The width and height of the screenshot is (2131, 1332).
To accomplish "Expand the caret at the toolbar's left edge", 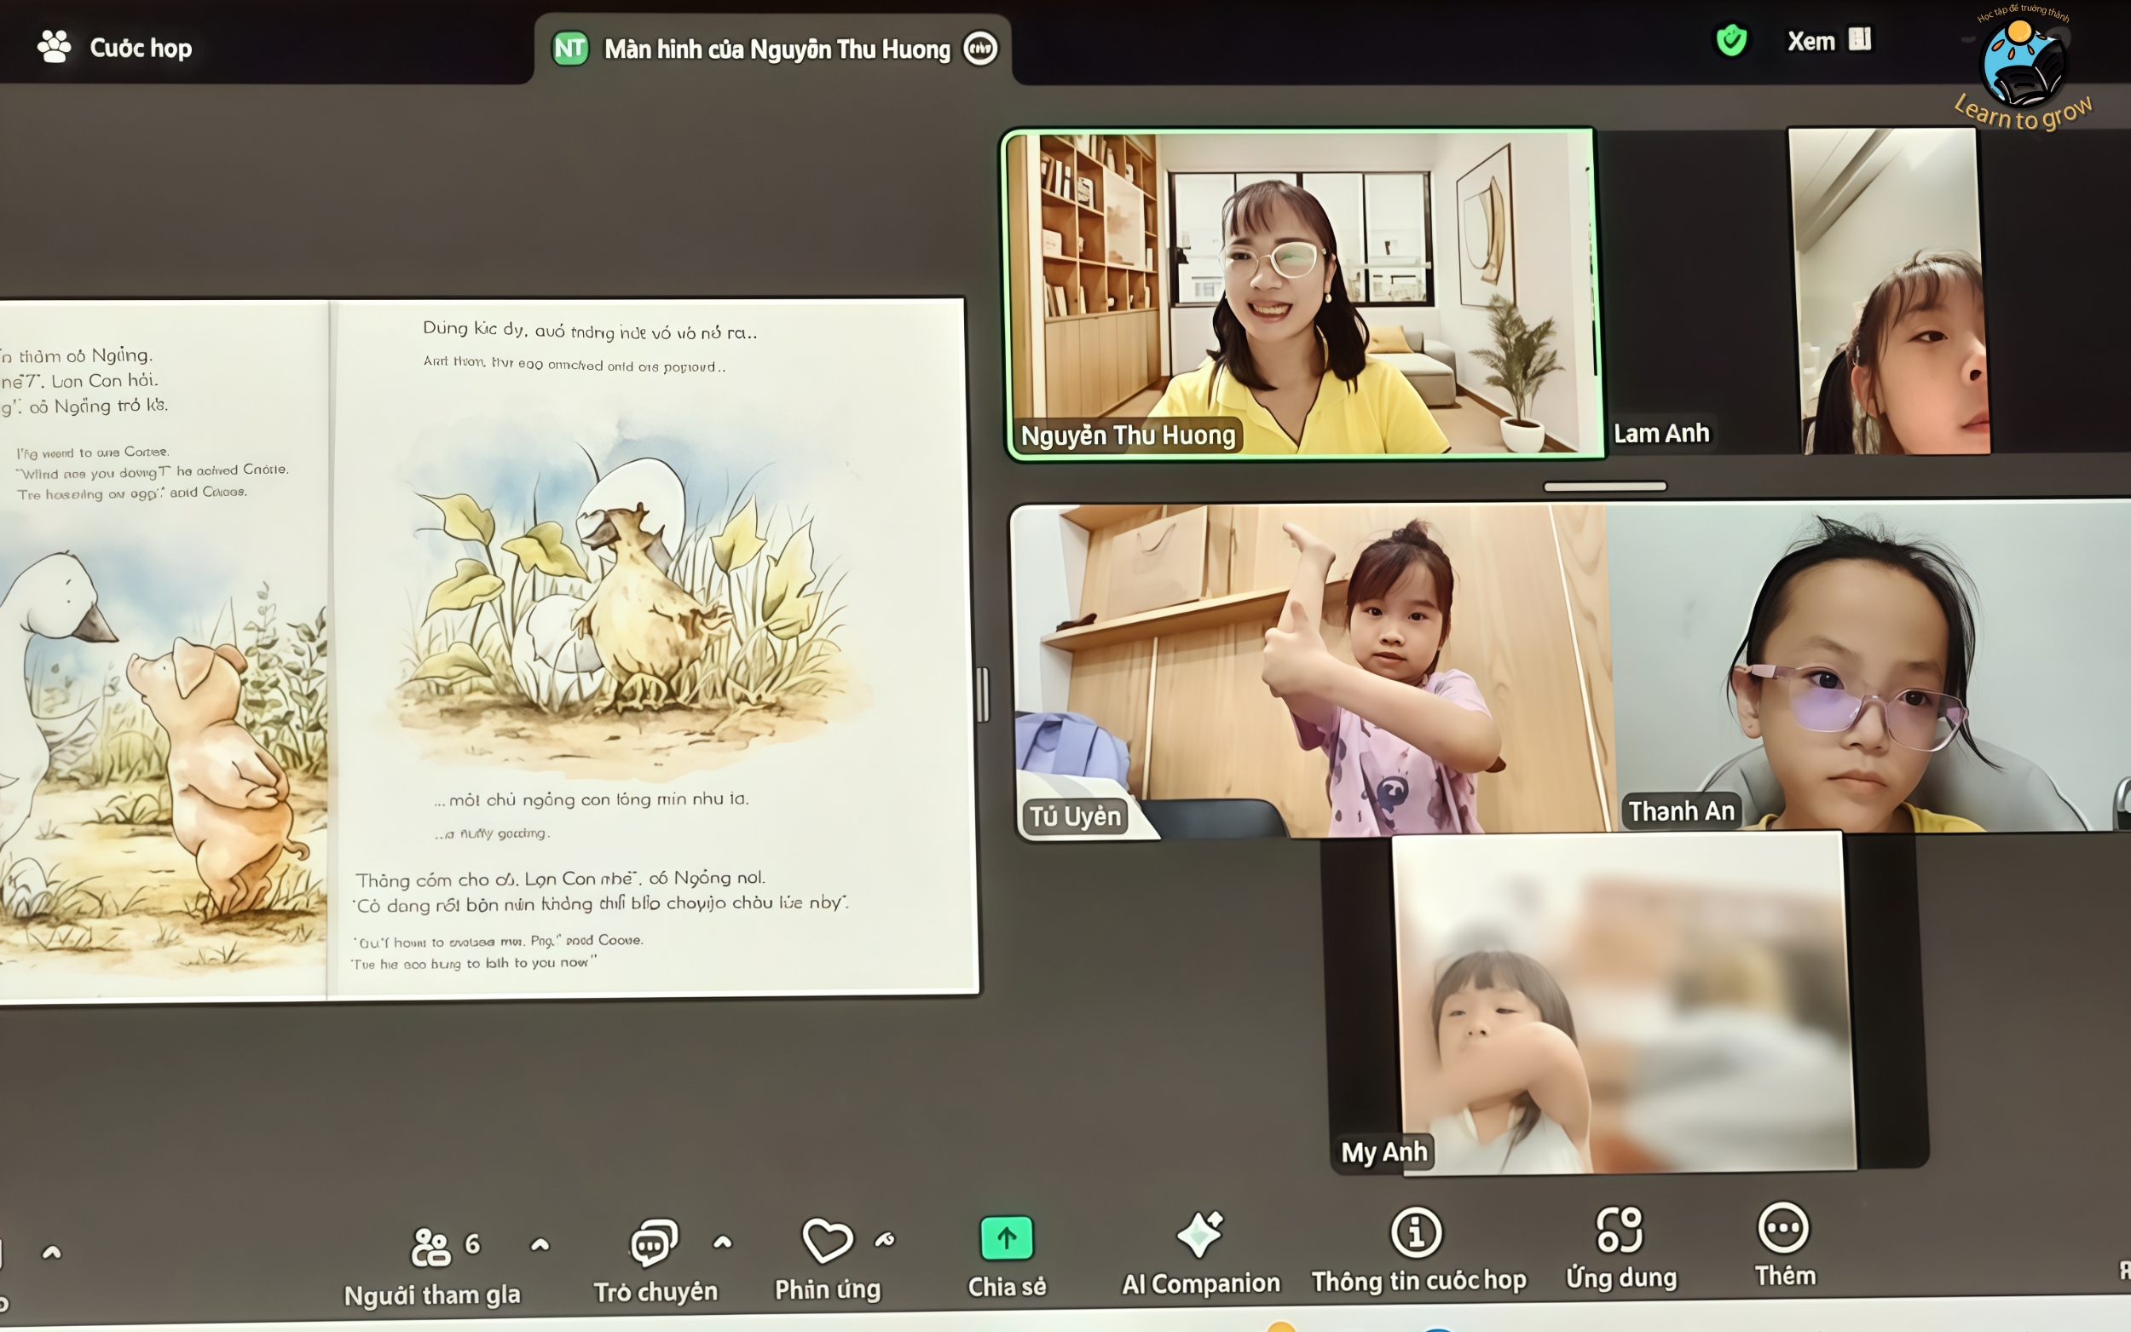I will point(52,1252).
